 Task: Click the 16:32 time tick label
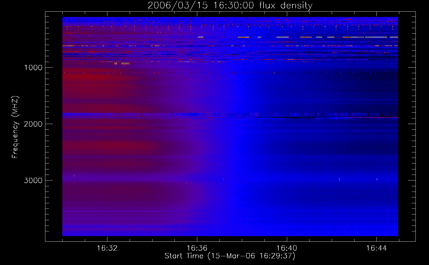coord(107,248)
